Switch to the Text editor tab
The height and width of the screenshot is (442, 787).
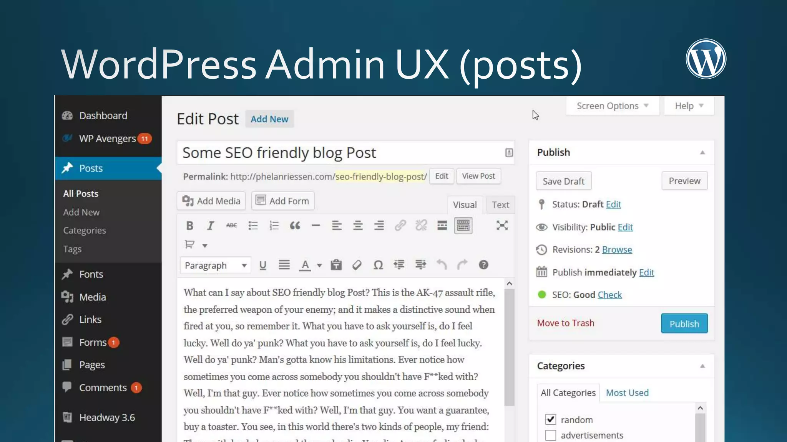(500, 205)
